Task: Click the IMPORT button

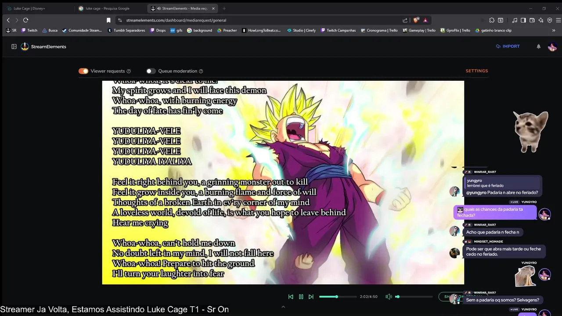Action: click(508, 46)
